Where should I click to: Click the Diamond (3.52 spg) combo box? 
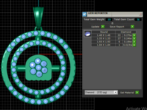tap(101, 92)
